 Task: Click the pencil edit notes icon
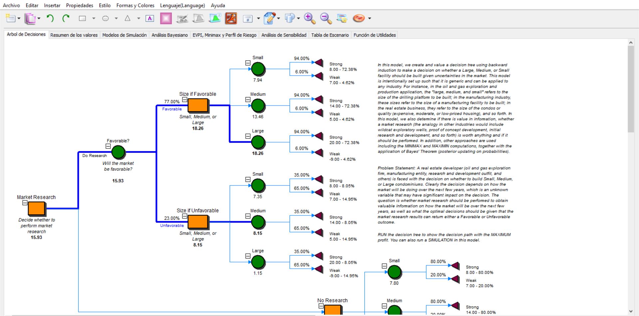click(269, 18)
